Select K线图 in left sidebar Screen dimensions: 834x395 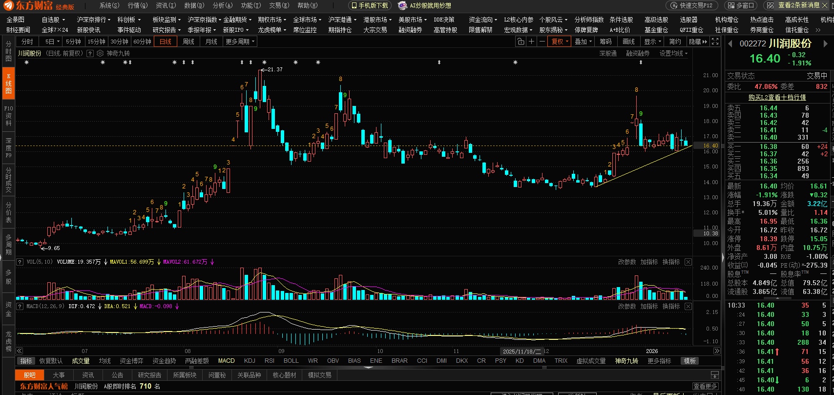8,83
